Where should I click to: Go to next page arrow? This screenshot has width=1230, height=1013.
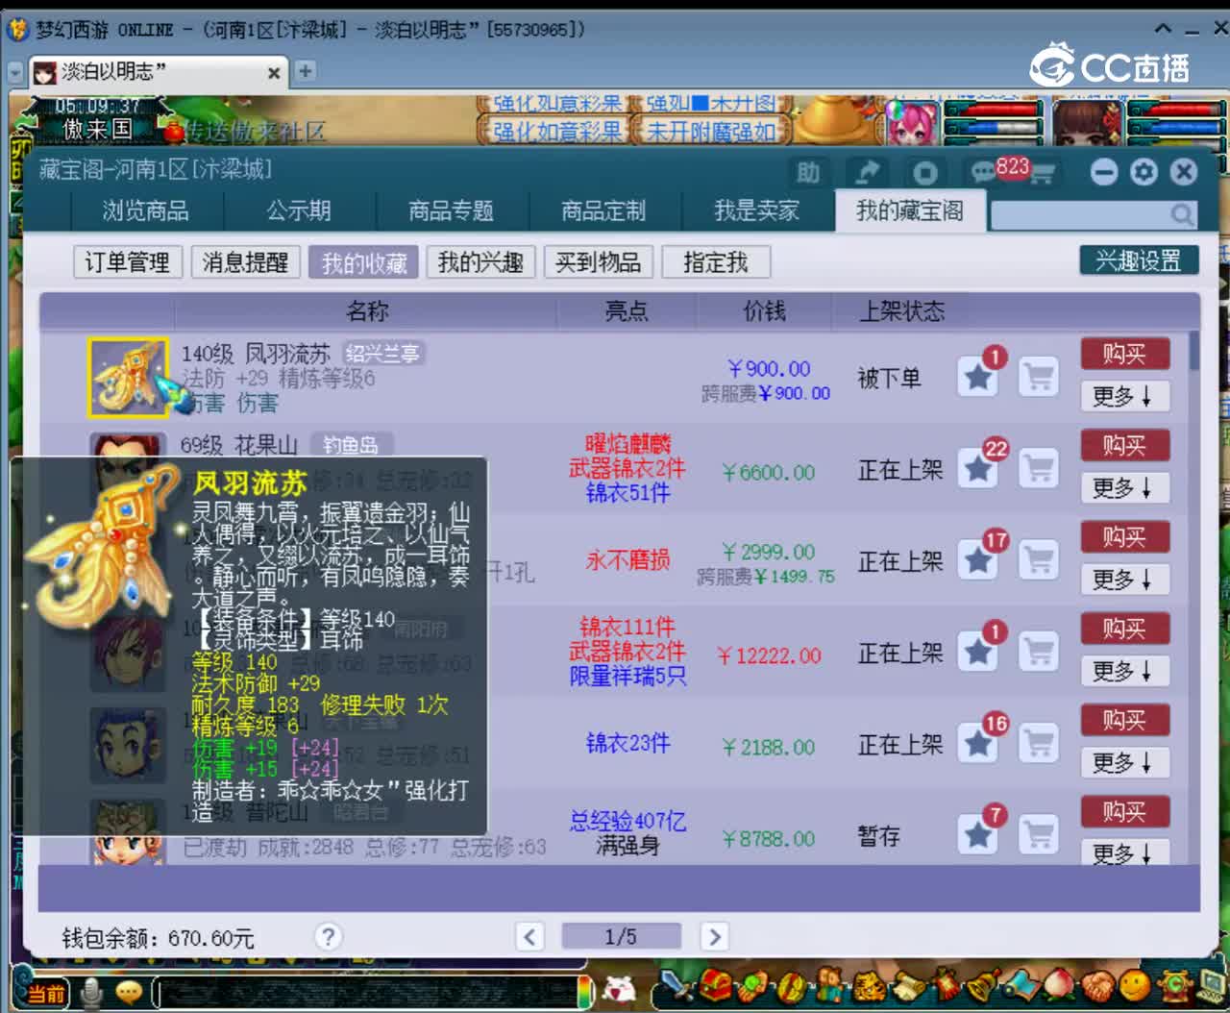coord(714,936)
